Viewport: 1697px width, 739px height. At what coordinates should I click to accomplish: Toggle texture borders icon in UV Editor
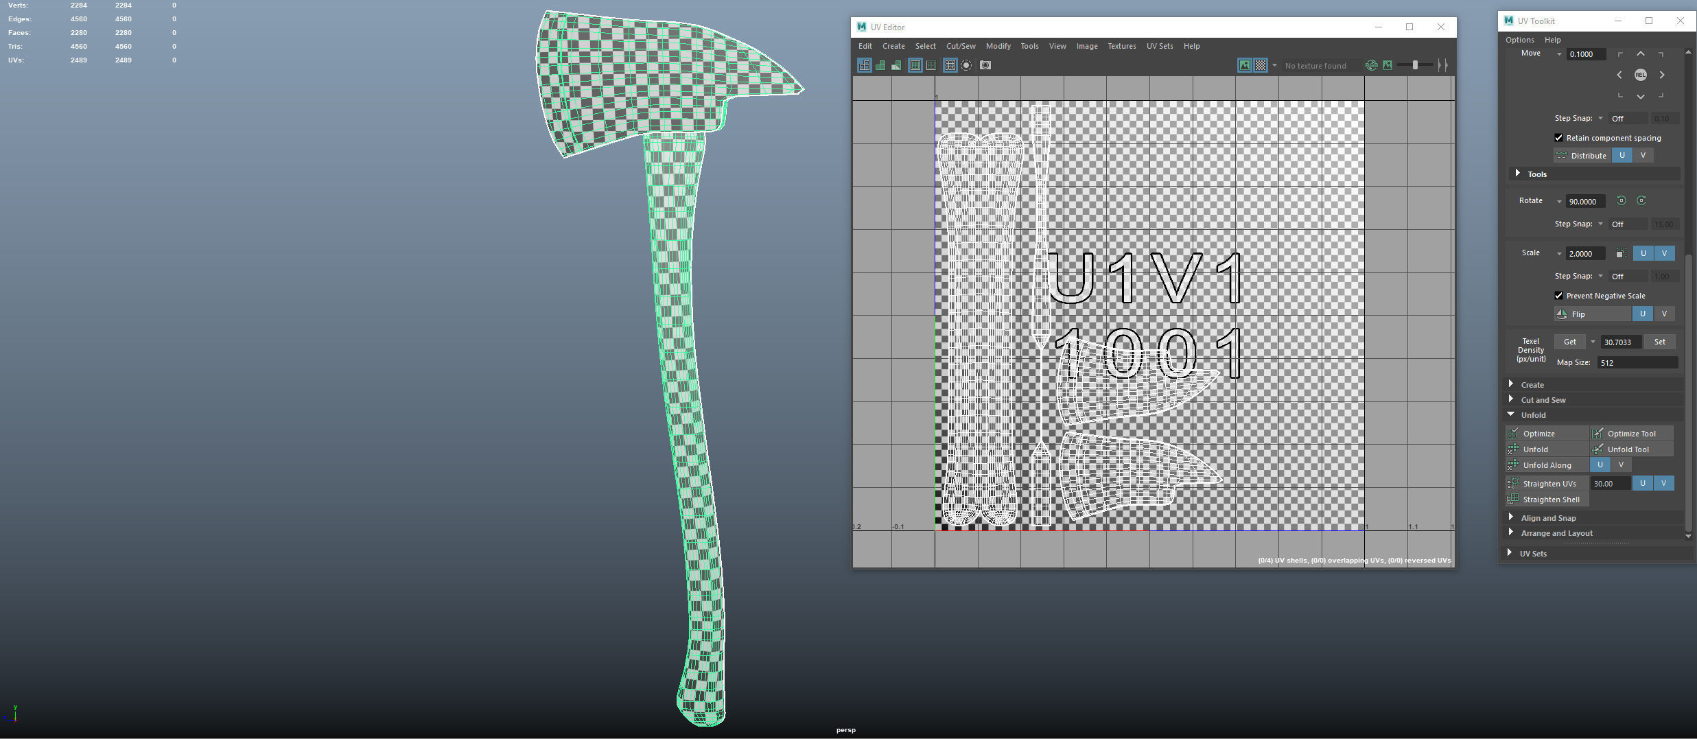915,65
